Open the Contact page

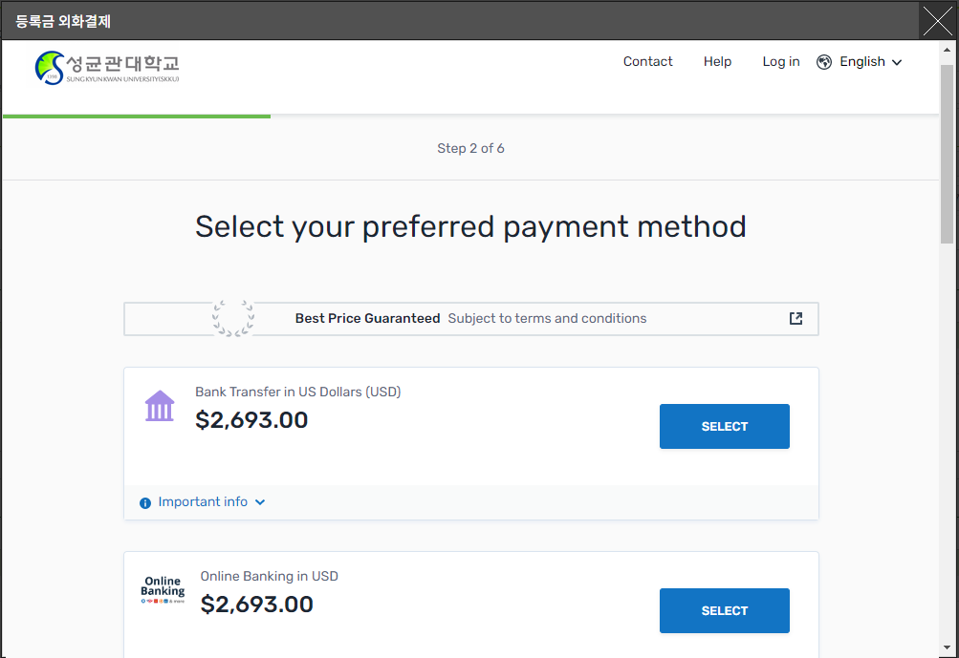pyautogui.click(x=647, y=62)
